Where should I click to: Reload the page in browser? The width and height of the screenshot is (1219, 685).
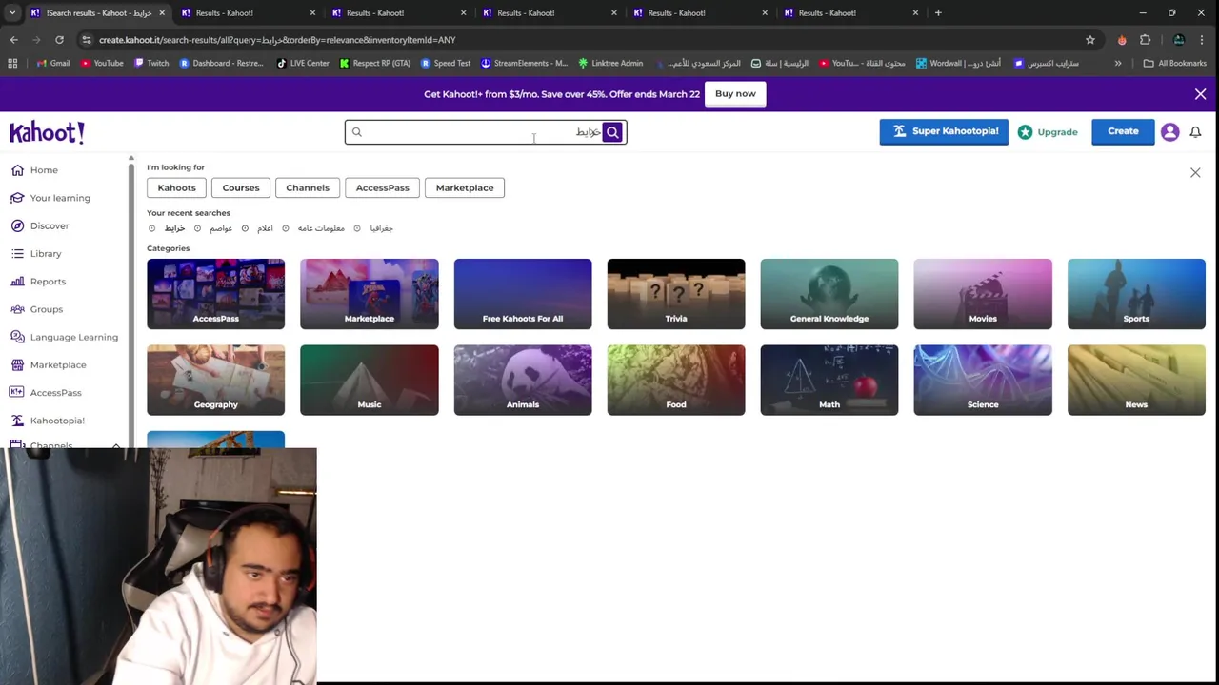pos(59,40)
